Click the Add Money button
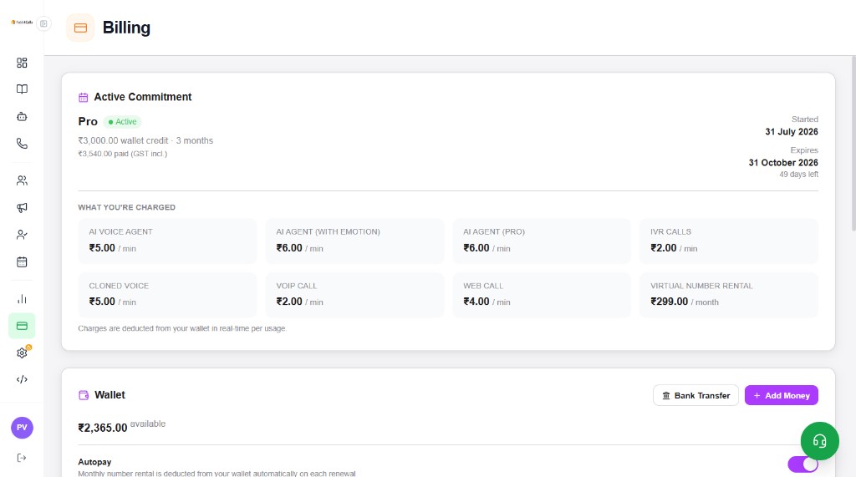Screen dimensions: 856x477 [x=782, y=395]
